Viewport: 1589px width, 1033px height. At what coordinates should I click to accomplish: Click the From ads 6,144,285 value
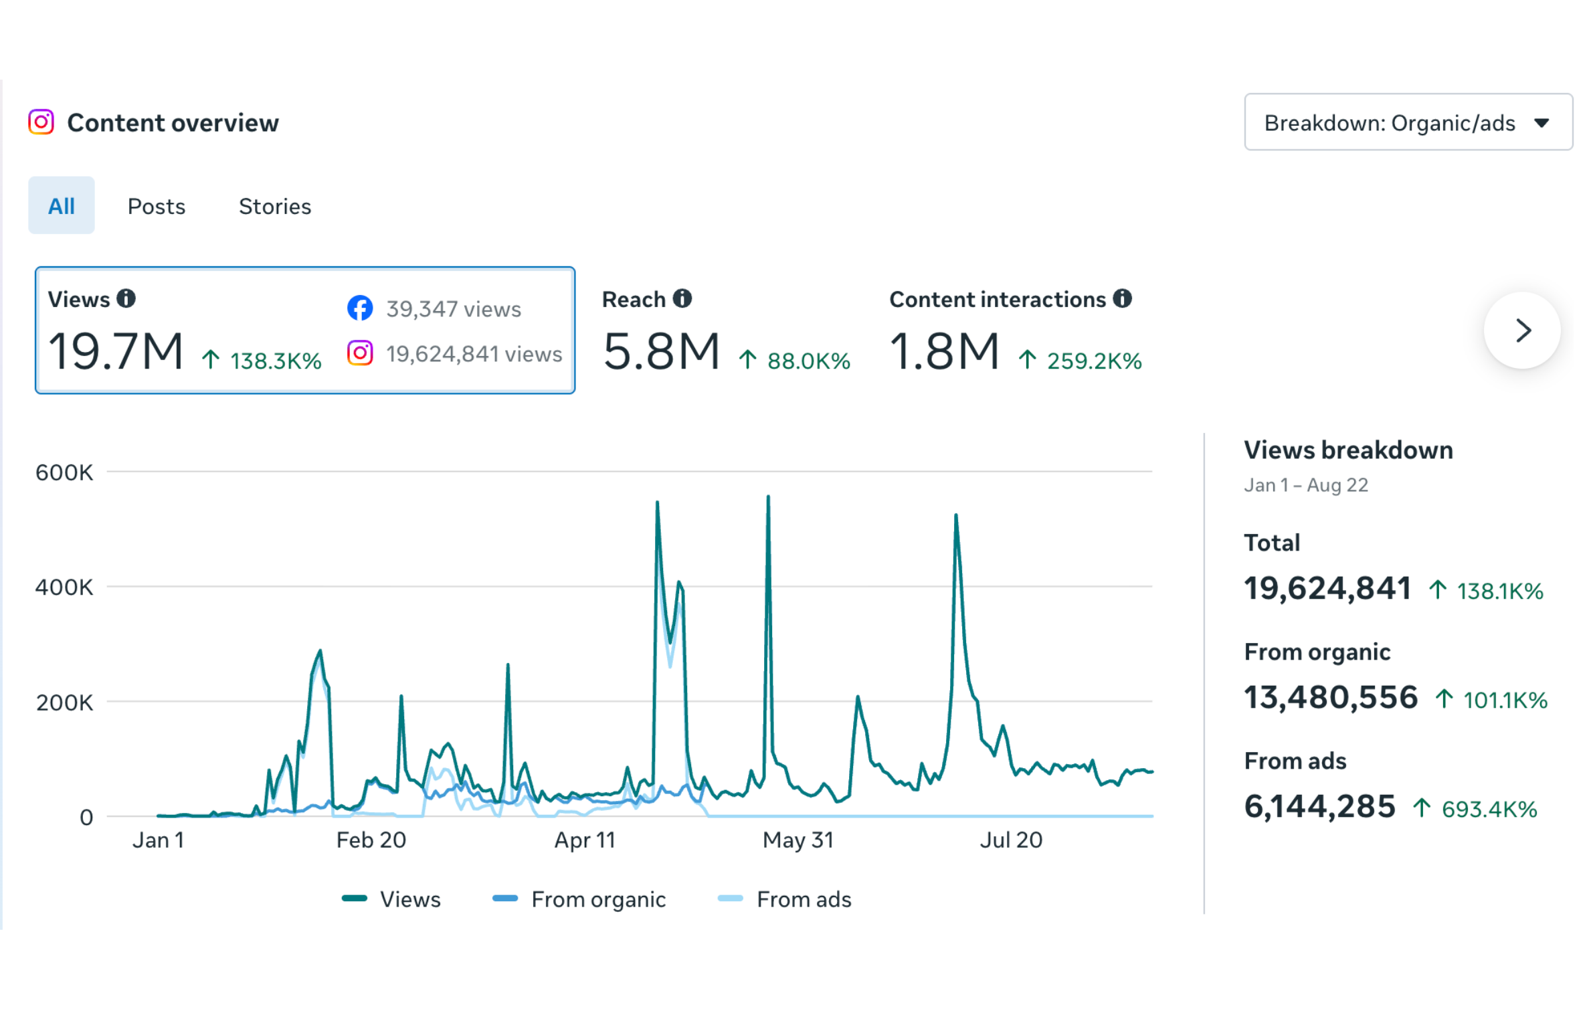[x=1319, y=806]
